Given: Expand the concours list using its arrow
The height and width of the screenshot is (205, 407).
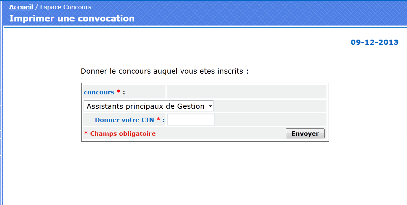Looking at the screenshot, I should 210,106.
